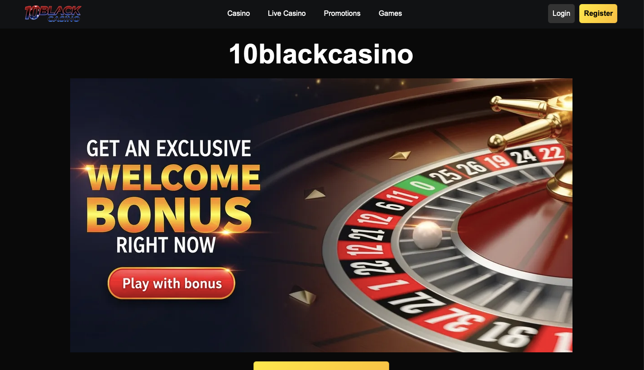Select Games in the top navigation
The height and width of the screenshot is (370, 644).
point(390,14)
